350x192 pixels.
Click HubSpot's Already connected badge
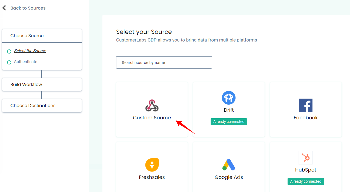click(305, 181)
